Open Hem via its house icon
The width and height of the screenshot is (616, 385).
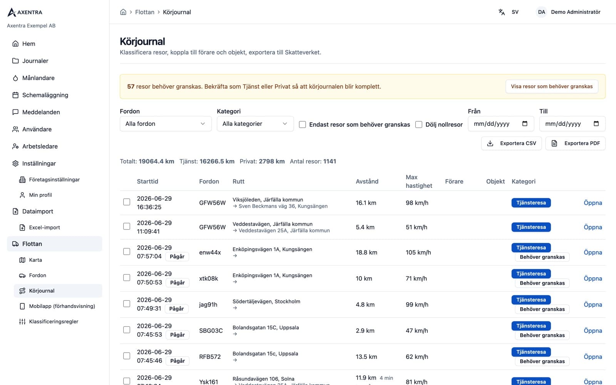point(15,44)
